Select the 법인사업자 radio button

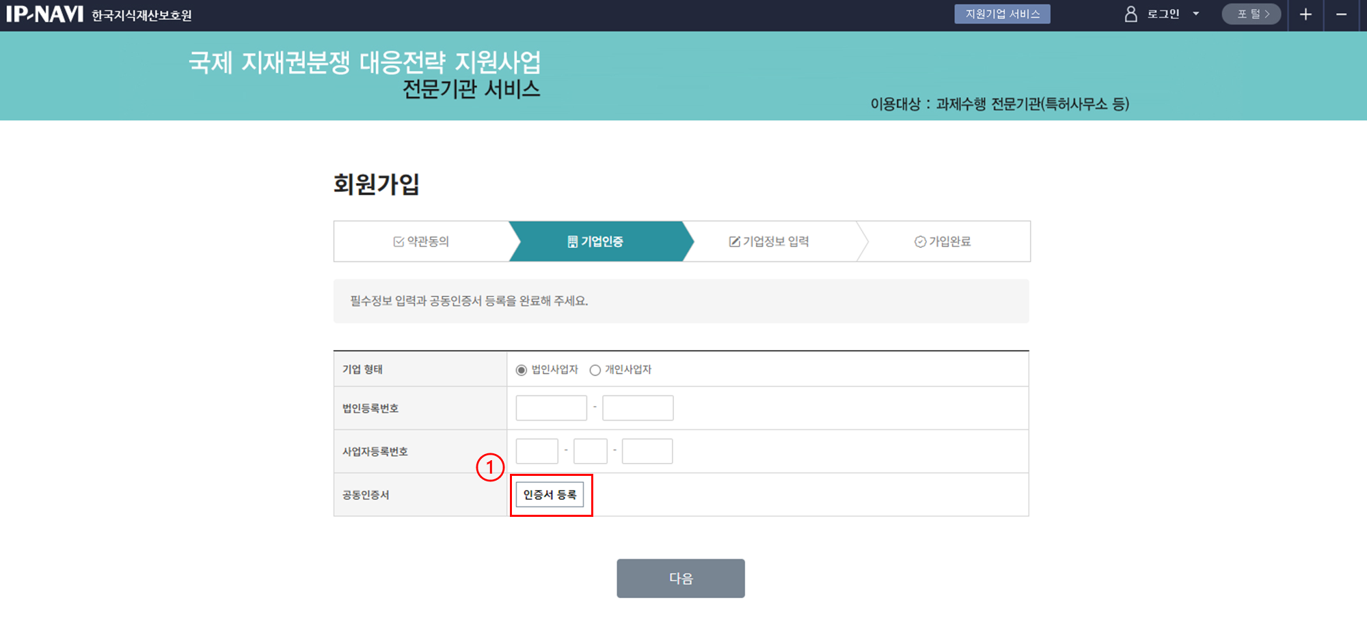click(x=522, y=370)
